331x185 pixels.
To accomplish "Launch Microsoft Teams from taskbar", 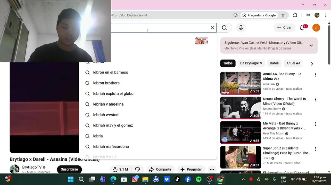I will coord(103,179).
